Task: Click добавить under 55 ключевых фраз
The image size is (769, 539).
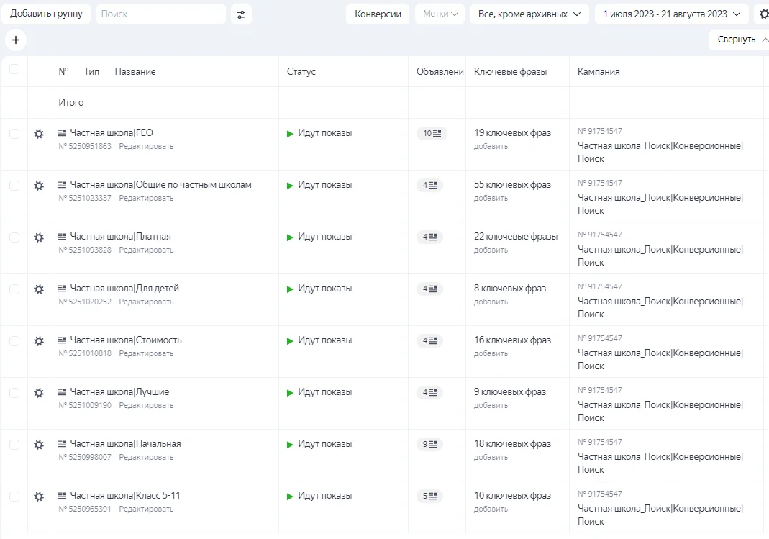Action: point(491,198)
